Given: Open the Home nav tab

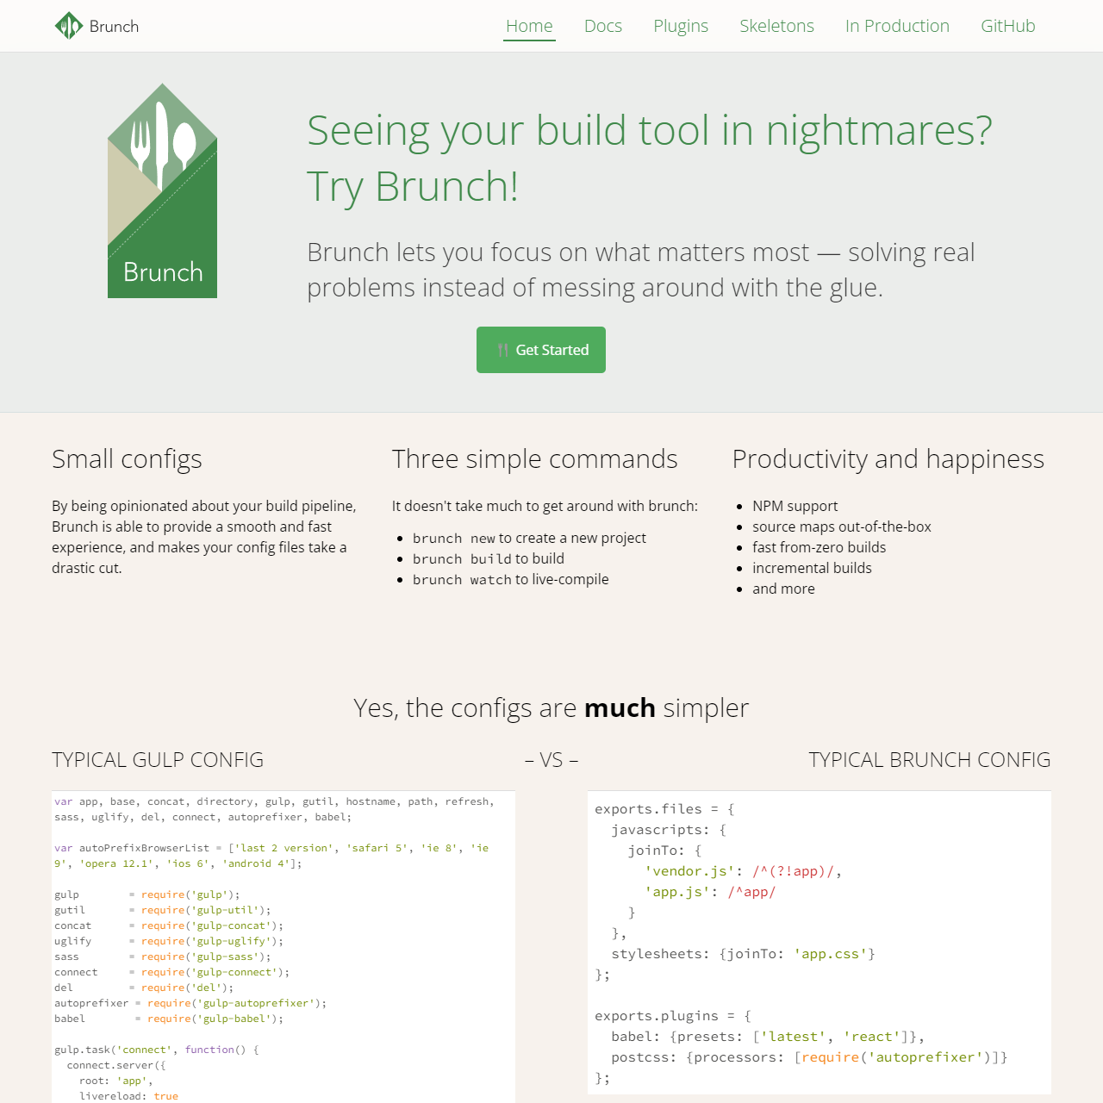Looking at the screenshot, I should (x=529, y=26).
